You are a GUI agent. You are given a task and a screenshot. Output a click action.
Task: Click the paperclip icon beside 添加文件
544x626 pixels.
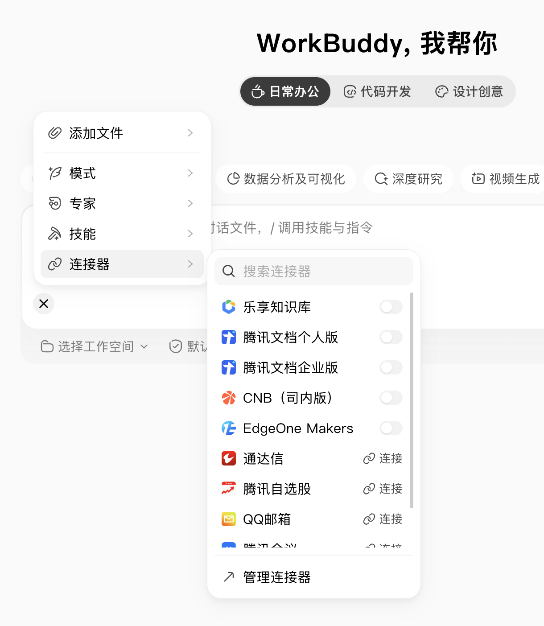(55, 133)
